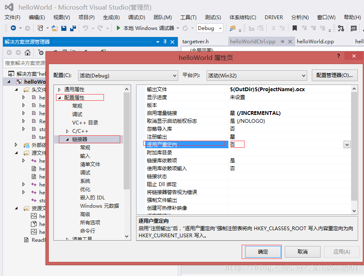Select 常规 under 配置属性
This screenshot has height=276, width=364.
click(x=77, y=106)
